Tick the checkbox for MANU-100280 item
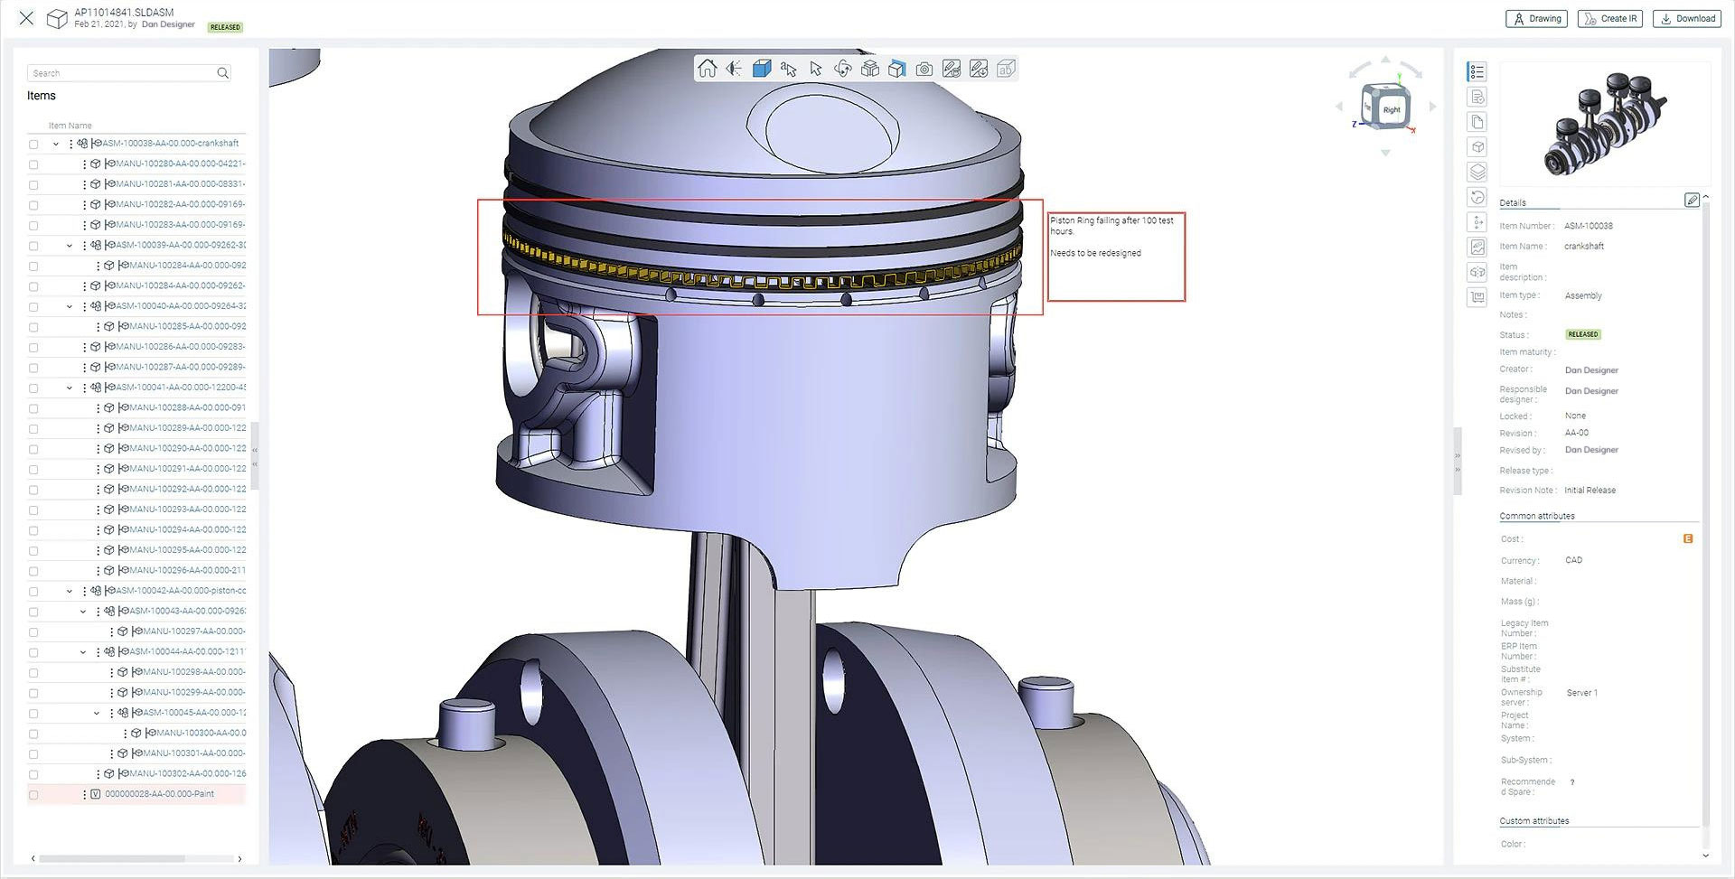 (x=33, y=164)
